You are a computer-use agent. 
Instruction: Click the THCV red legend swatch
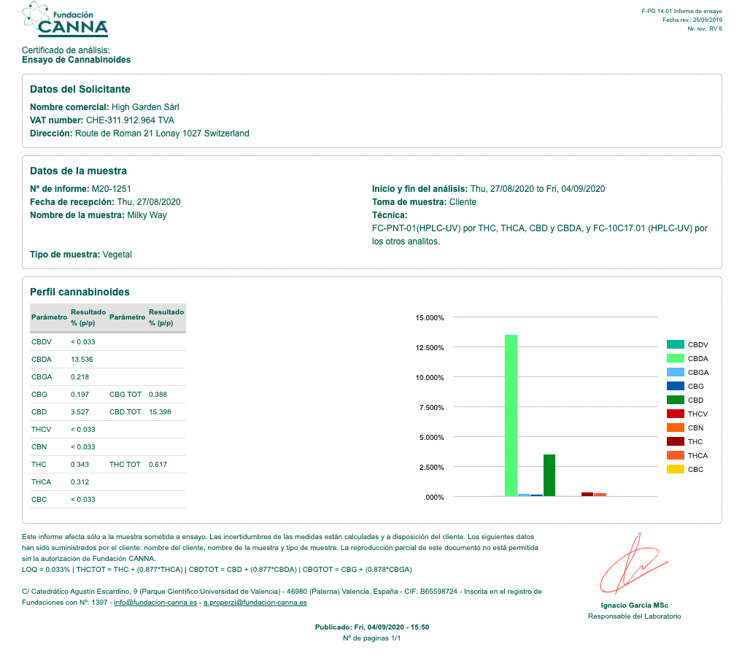tap(676, 414)
